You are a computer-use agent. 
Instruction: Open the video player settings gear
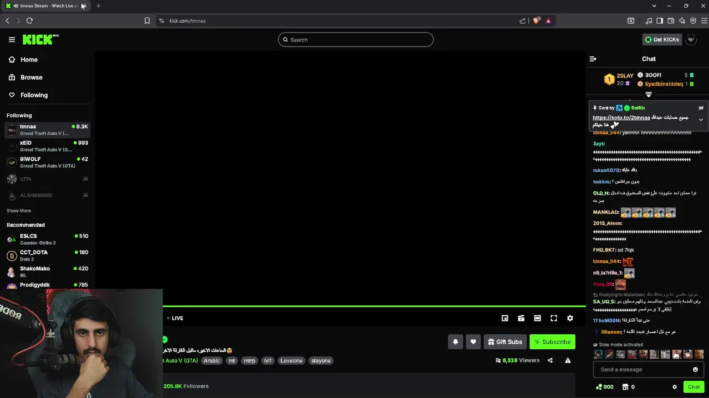click(x=570, y=318)
